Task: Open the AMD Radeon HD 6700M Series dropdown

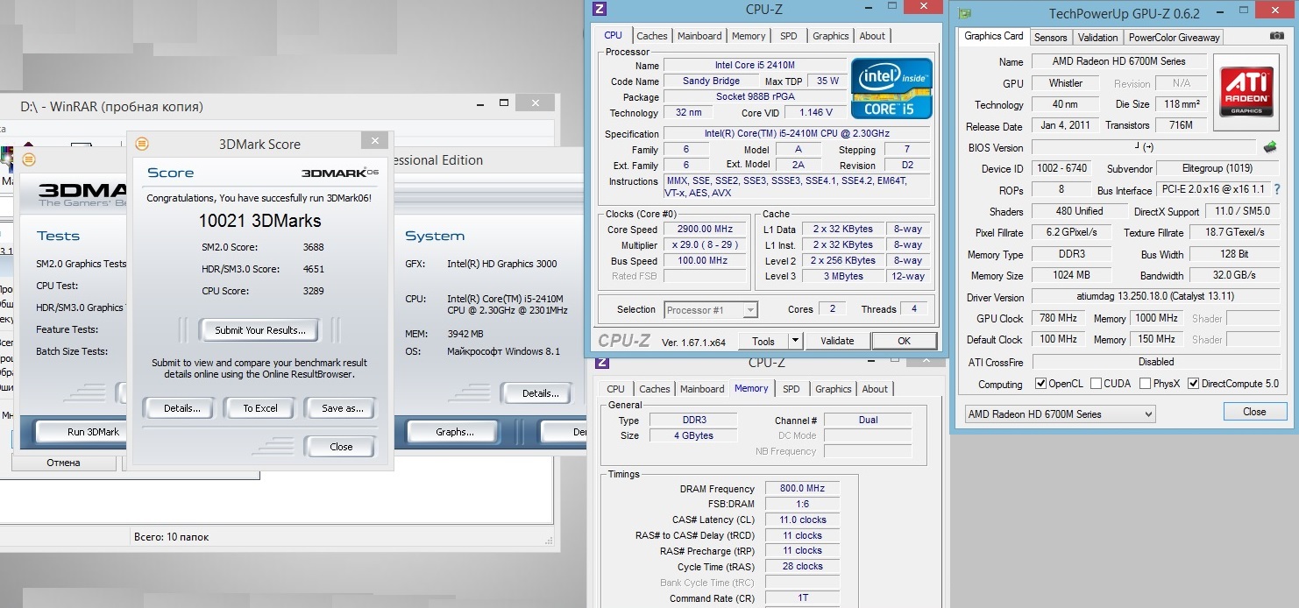Action: tap(1060, 414)
